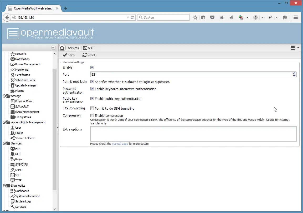Collapse the Access Rights Management folder
The width and height of the screenshot is (303, 213).
pos(4,122)
